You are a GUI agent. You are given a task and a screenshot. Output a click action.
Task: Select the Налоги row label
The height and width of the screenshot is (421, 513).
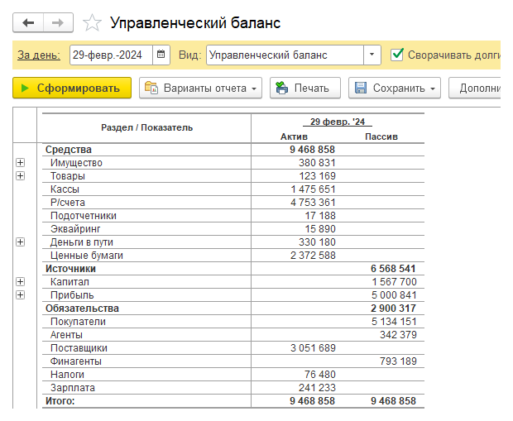[x=67, y=375]
